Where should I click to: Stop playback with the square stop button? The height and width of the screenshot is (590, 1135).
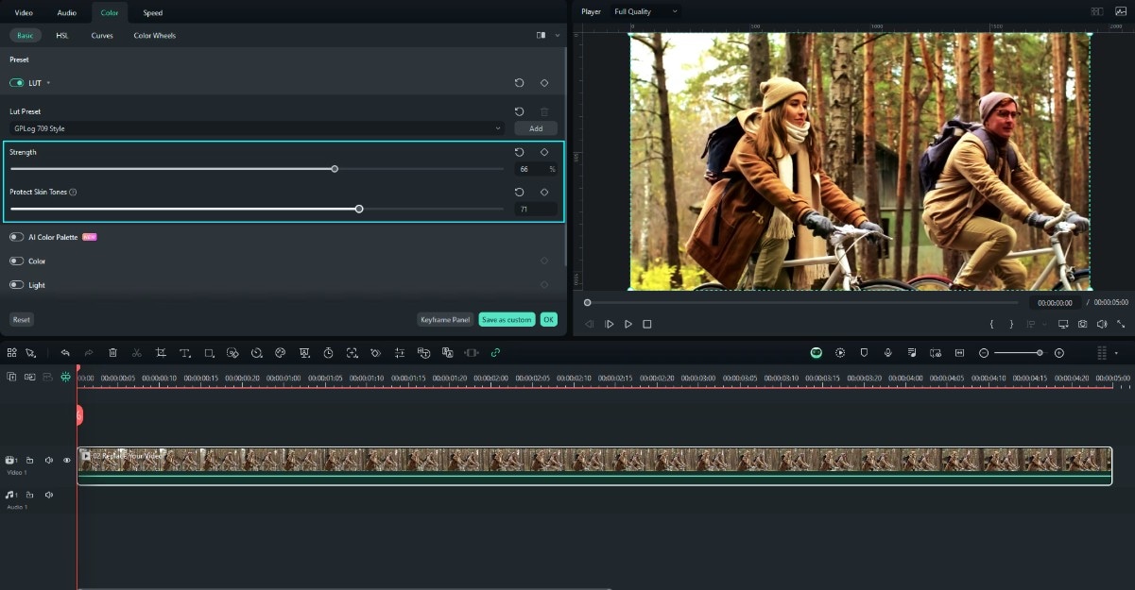click(647, 324)
